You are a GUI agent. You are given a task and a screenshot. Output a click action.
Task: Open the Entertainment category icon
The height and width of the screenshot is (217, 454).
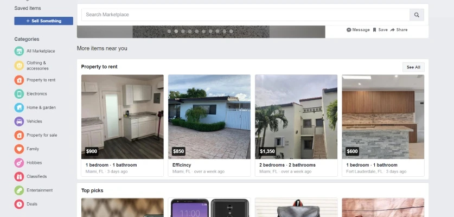19,190
